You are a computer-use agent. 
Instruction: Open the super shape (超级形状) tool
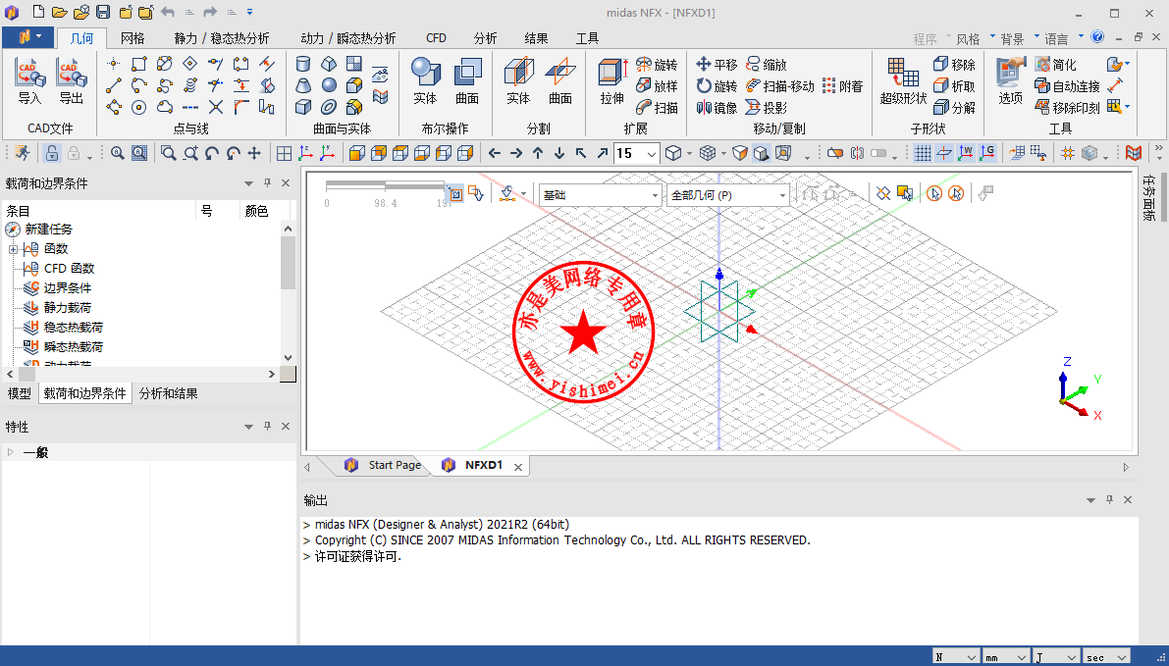(903, 82)
